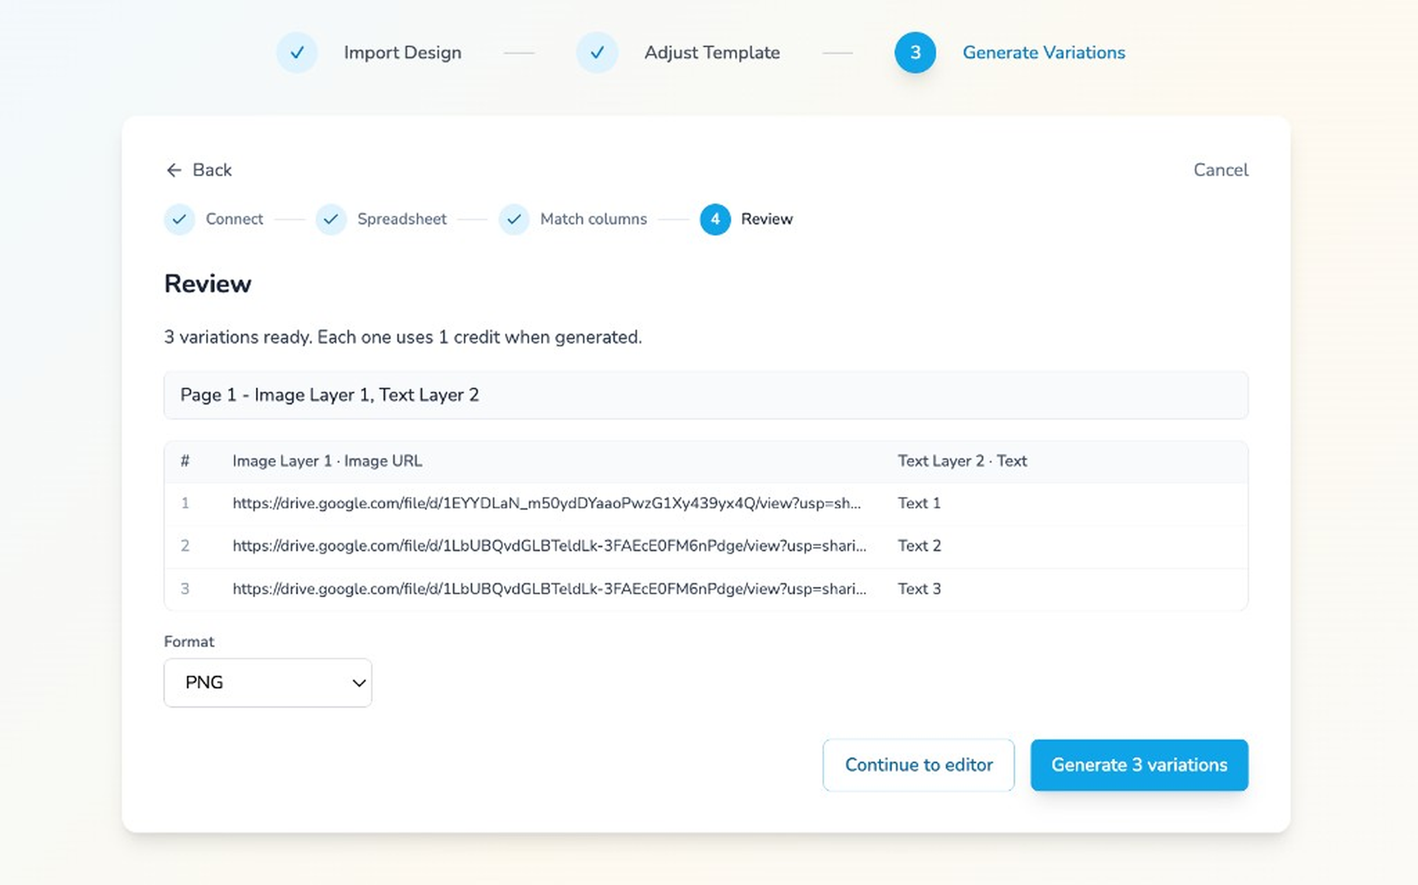The image size is (1418, 885).
Task: Click the 'Image Layer 1 · Image URL' header
Action: click(x=327, y=461)
